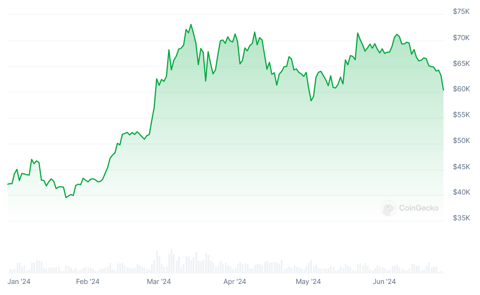The image size is (480, 295).
Task: Click the $75K price axis label
Action: (x=461, y=11)
